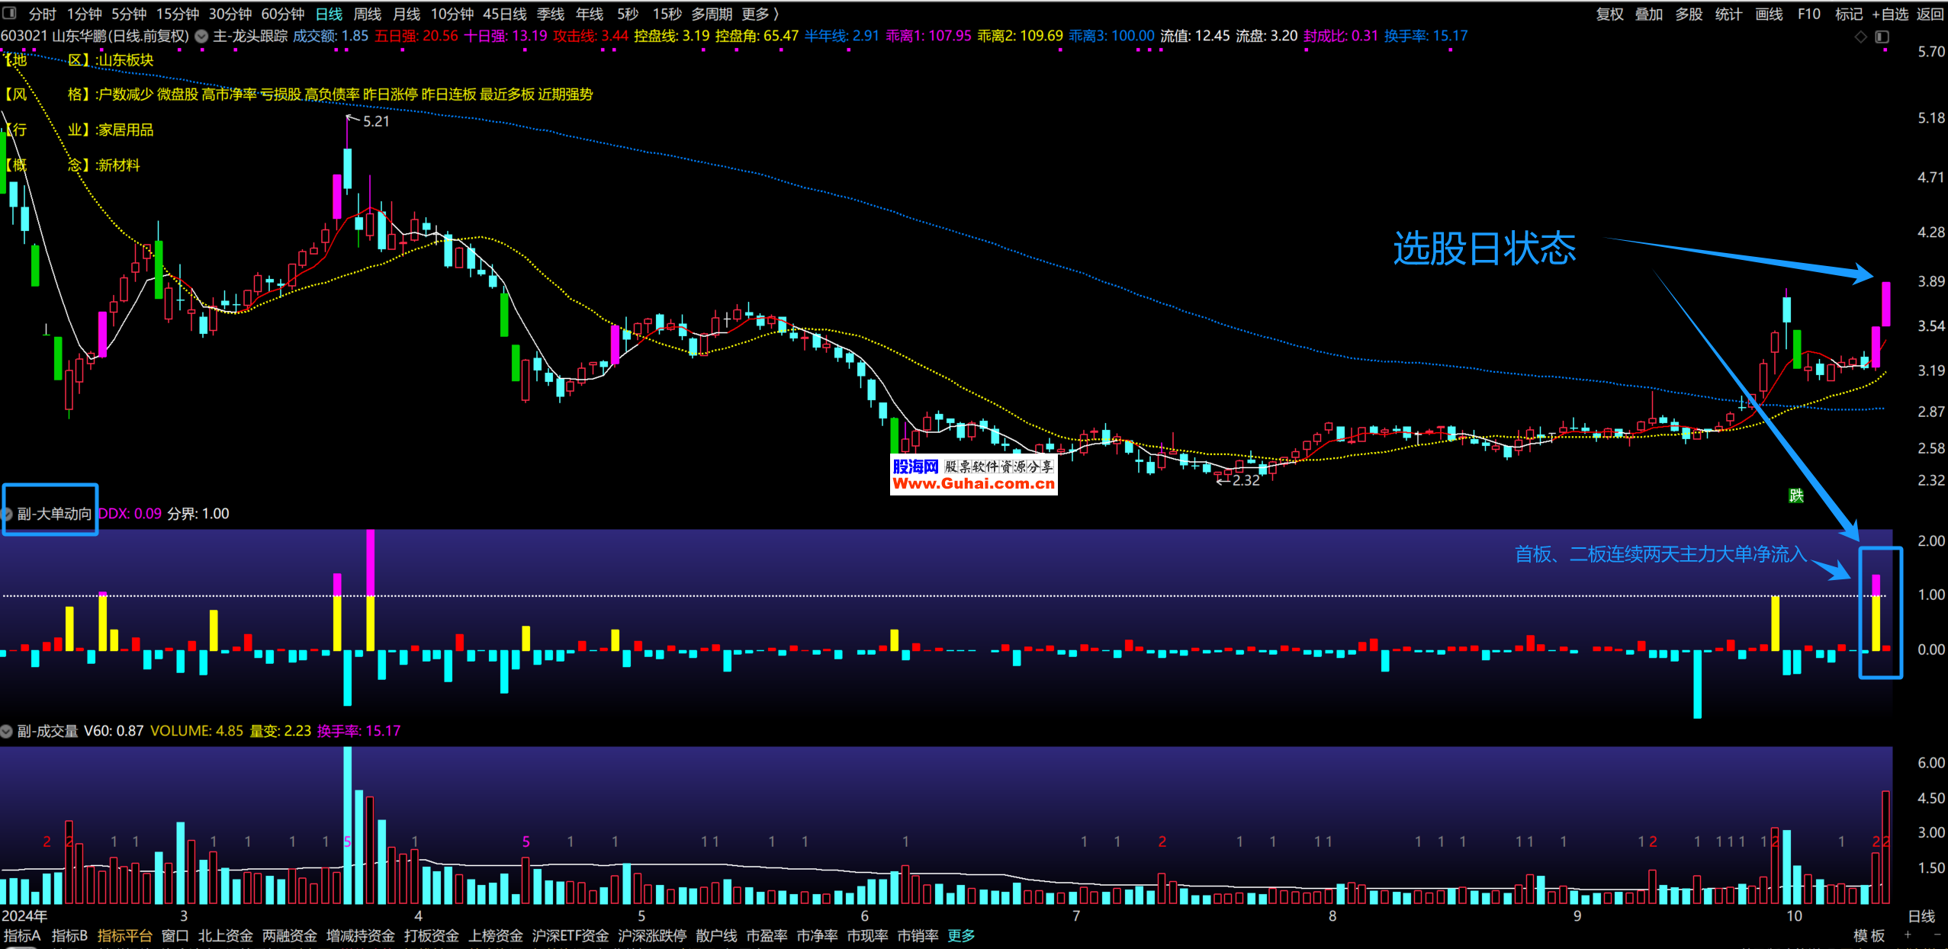Image resolution: width=1948 pixels, height=949 pixels.
Task: Click the plus zoom-in icon at bottom right
Action: (1908, 935)
